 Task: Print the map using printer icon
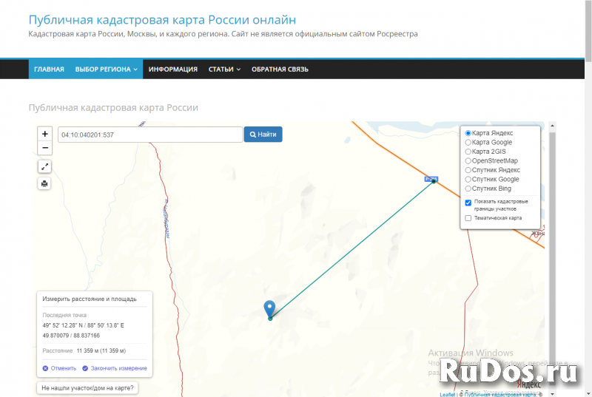pyautogui.click(x=44, y=183)
